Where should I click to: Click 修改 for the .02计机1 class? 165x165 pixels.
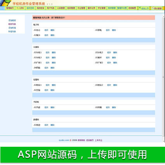(48, 52)
